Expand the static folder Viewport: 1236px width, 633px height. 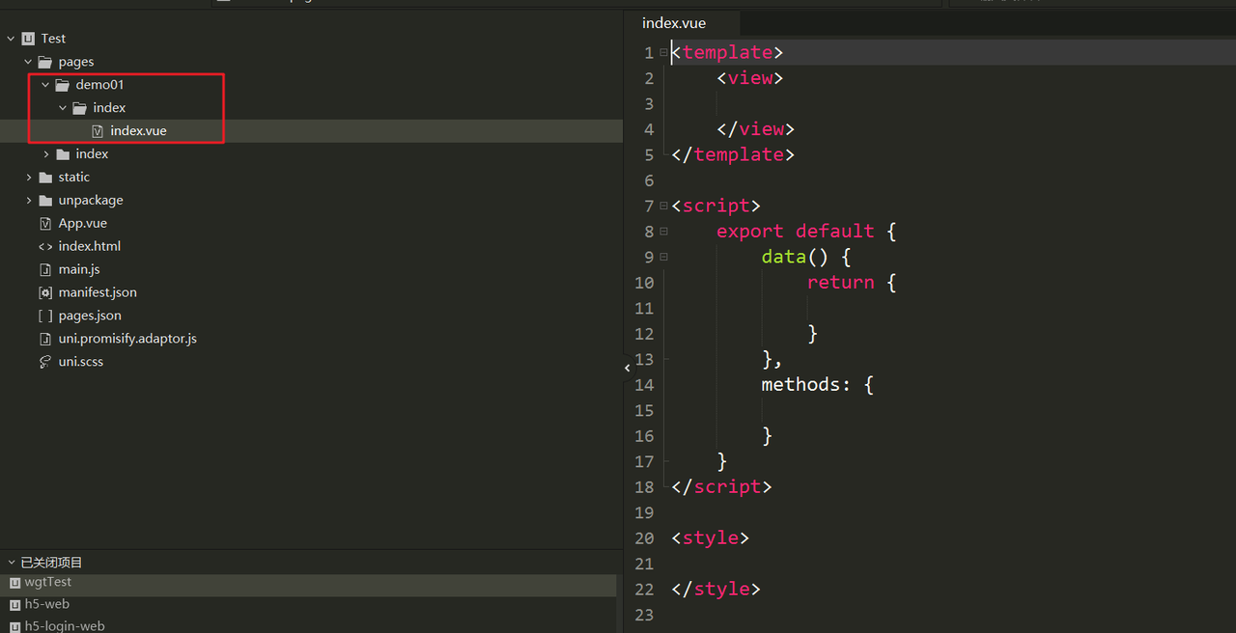click(x=29, y=178)
